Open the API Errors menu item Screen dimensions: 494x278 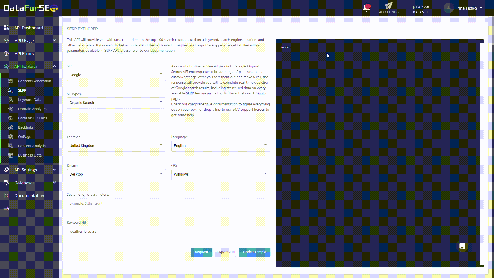point(24,54)
